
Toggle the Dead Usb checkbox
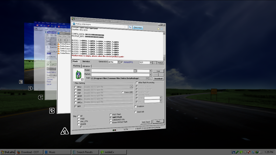point(135,112)
